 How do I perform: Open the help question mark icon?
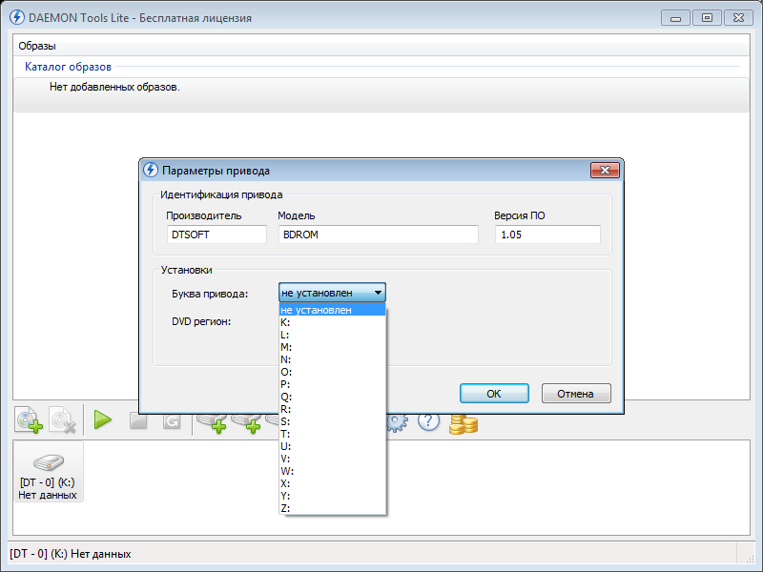[x=428, y=421]
